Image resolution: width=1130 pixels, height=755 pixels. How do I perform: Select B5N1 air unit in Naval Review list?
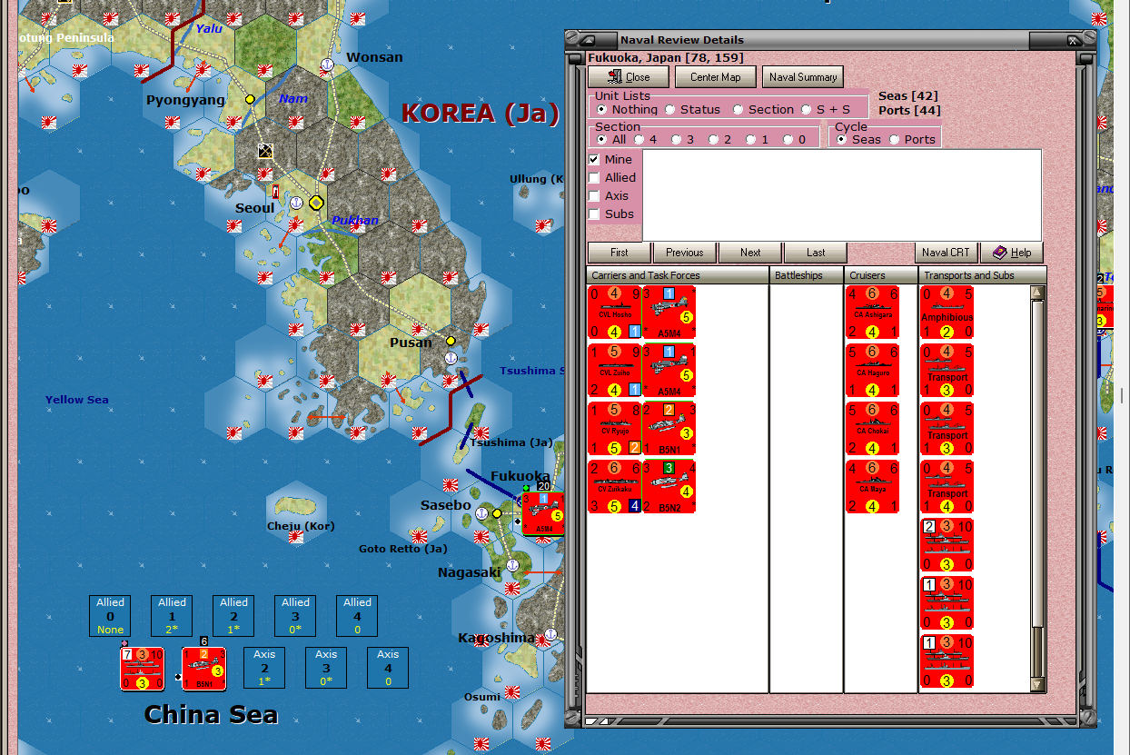[669, 429]
